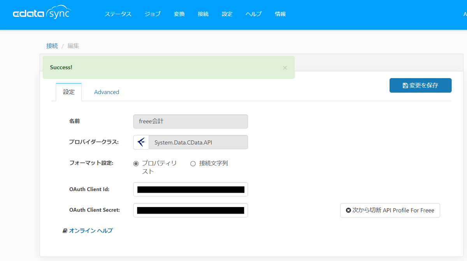467x261 pixels.
Task: Go to 接続 breadcrumb link
Action: tap(52, 46)
